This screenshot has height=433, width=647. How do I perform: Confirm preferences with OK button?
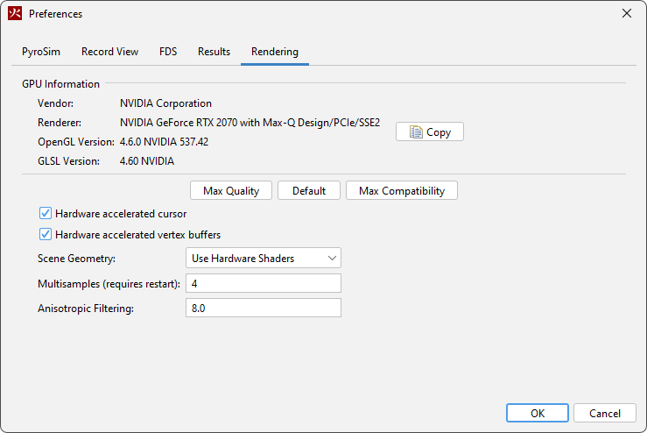(538, 414)
